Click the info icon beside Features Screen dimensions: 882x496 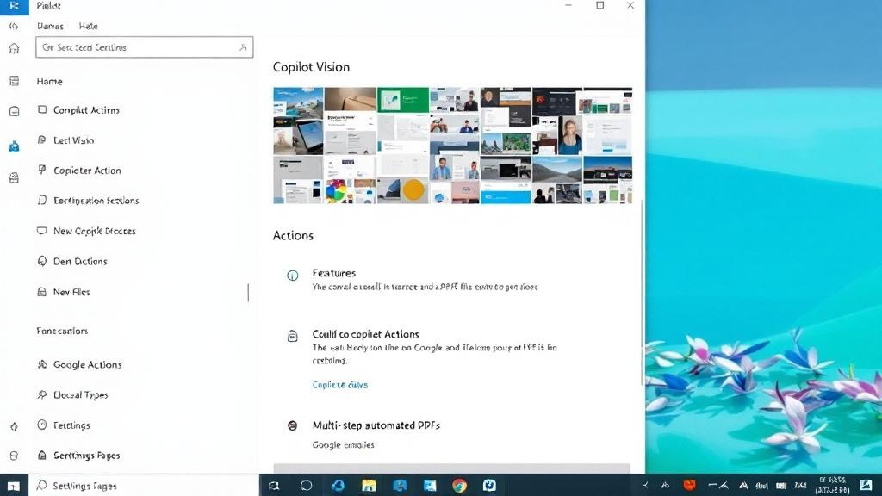(293, 276)
